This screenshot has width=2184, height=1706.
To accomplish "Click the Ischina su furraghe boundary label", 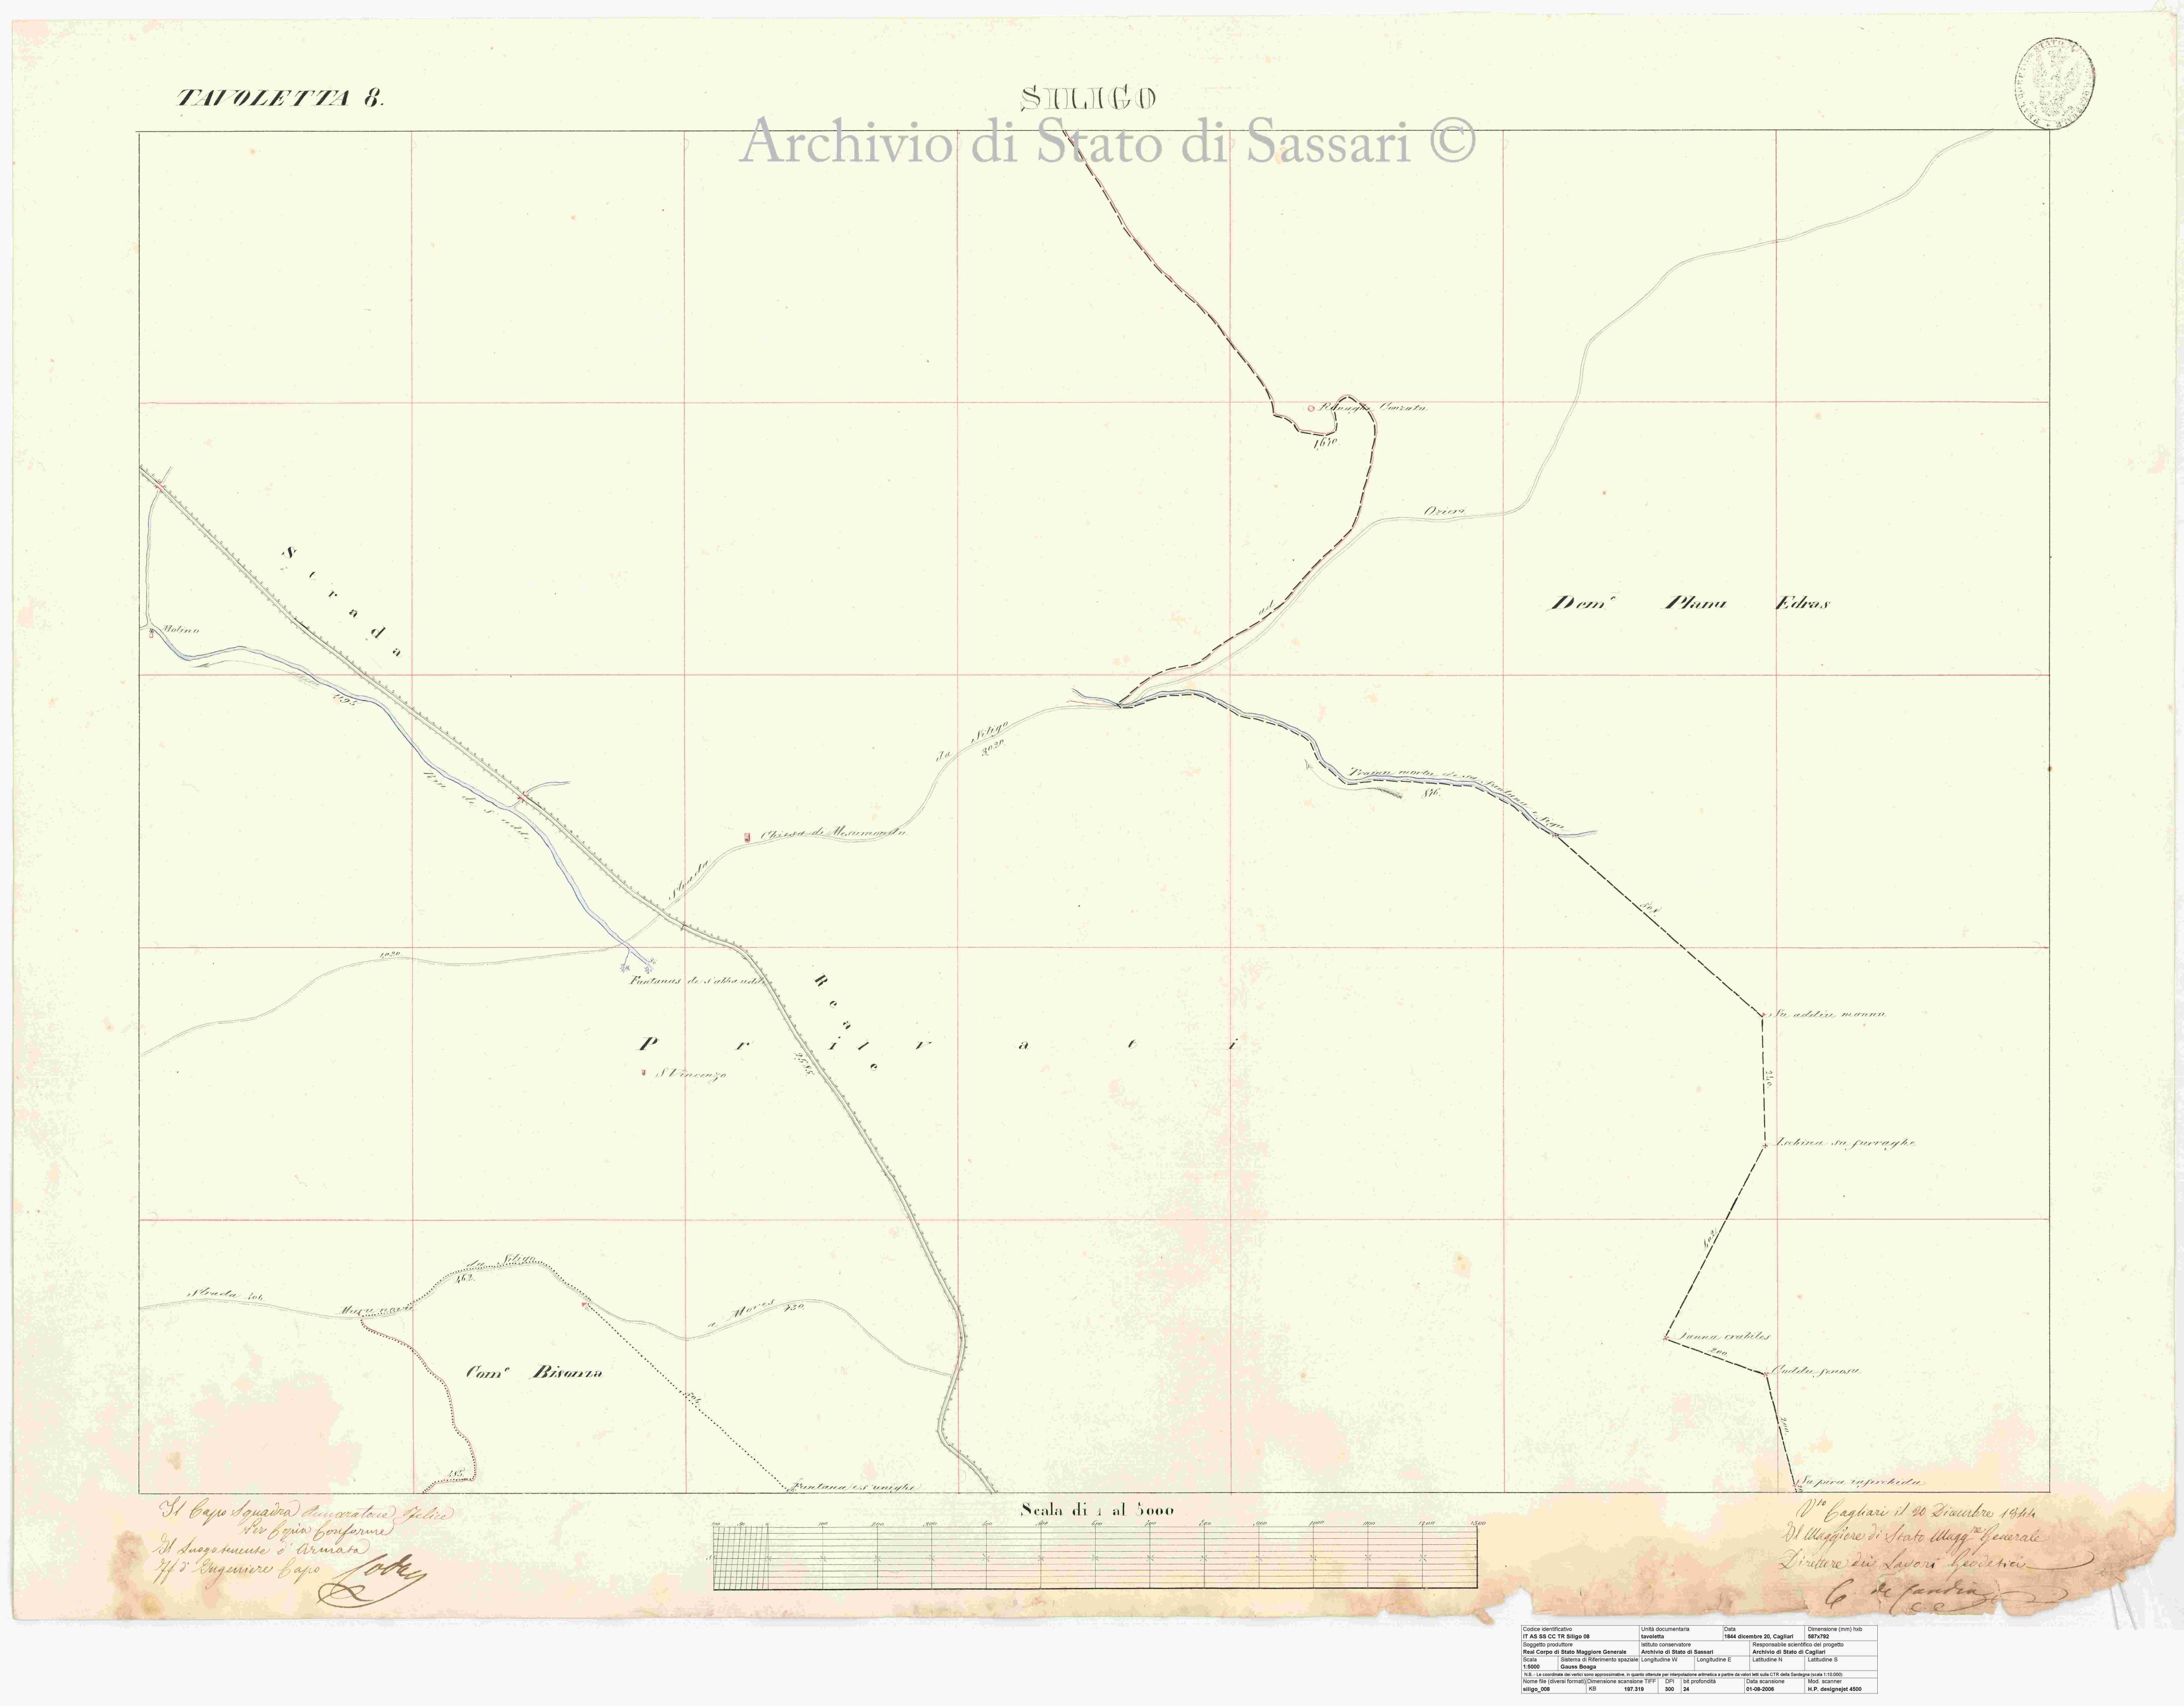I will (x=1845, y=1142).
